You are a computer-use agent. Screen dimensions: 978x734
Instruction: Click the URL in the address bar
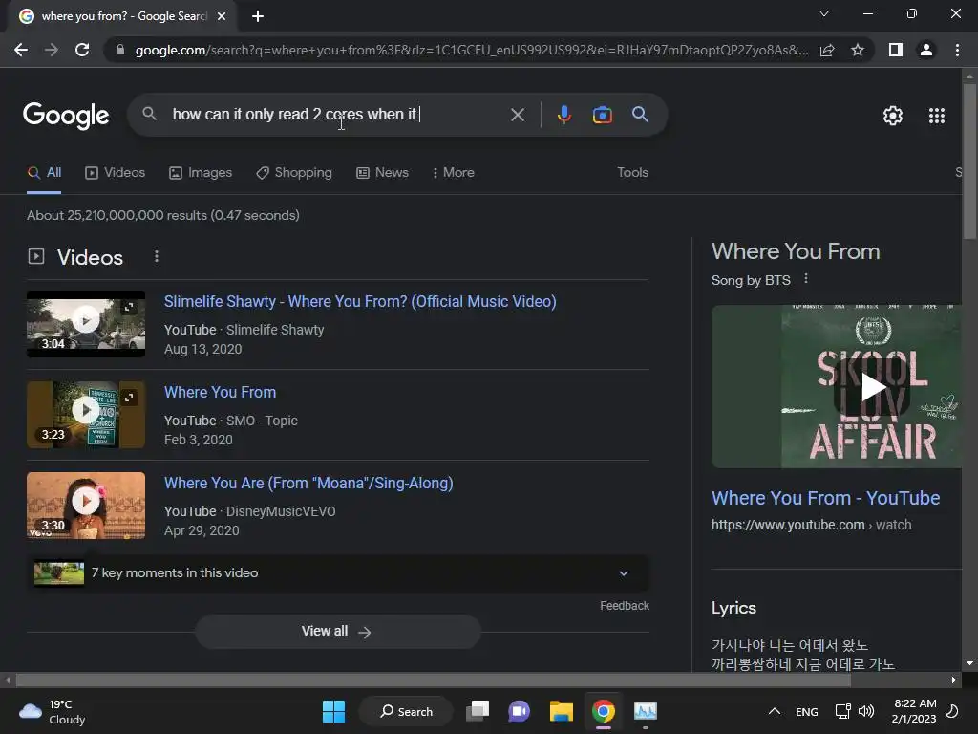tap(472, 50)
